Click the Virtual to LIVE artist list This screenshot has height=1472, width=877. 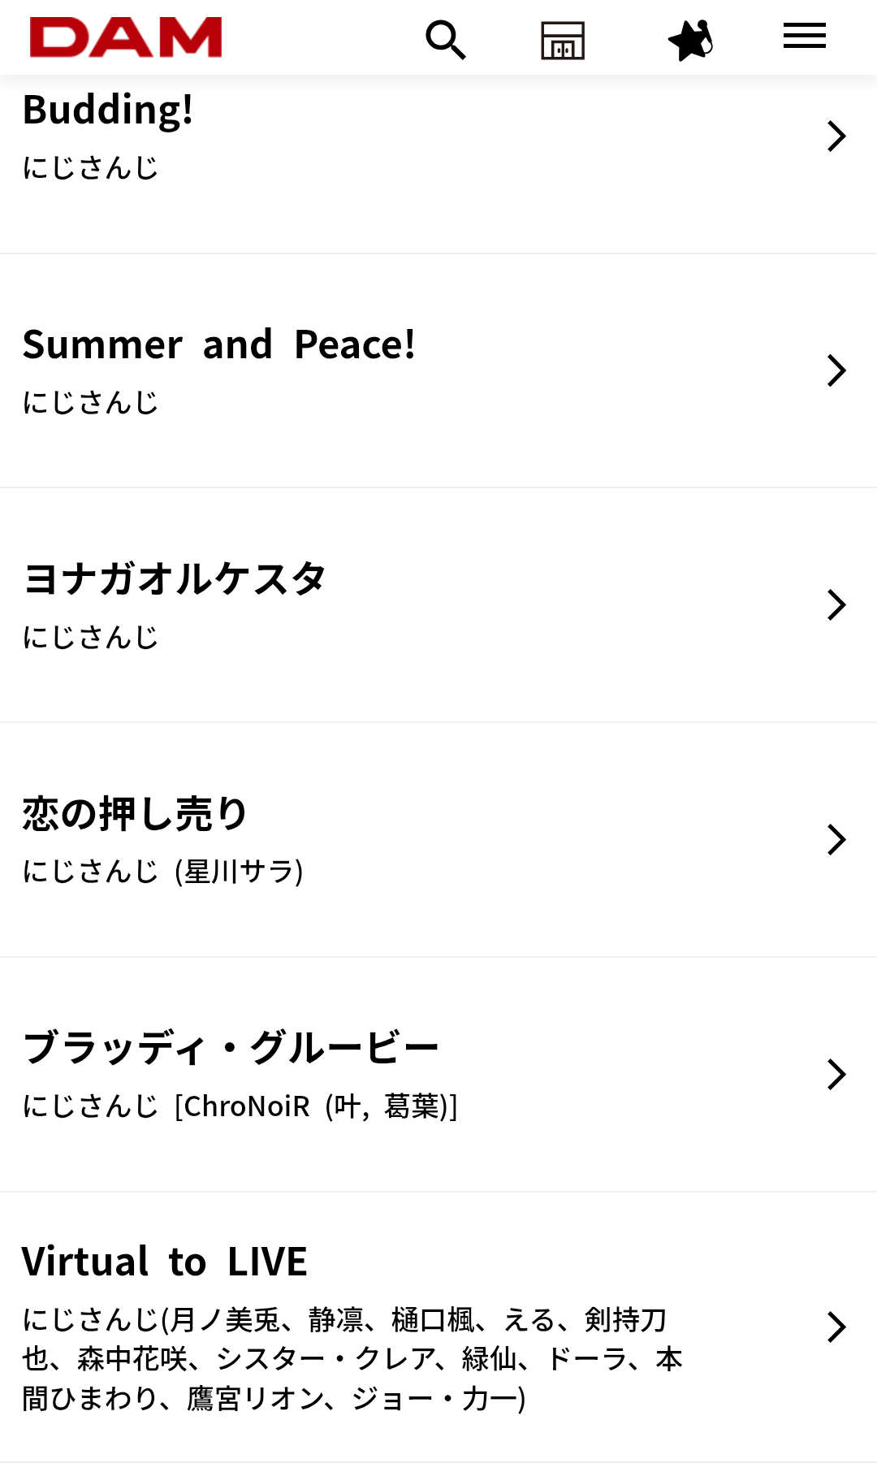coord(352,1358)
